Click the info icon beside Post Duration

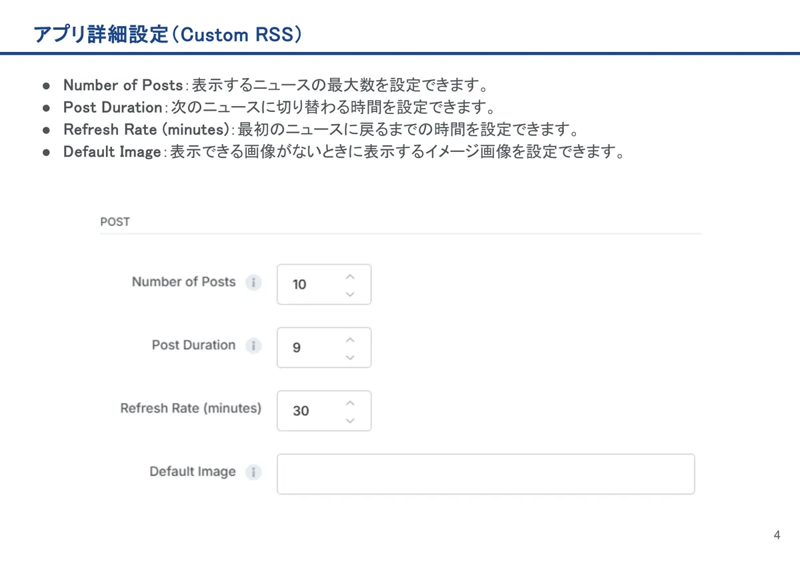point(253,346)
